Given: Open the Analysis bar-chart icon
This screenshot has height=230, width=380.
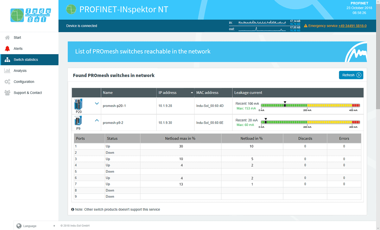Looking at the screenshot, I should click(7, 71).
